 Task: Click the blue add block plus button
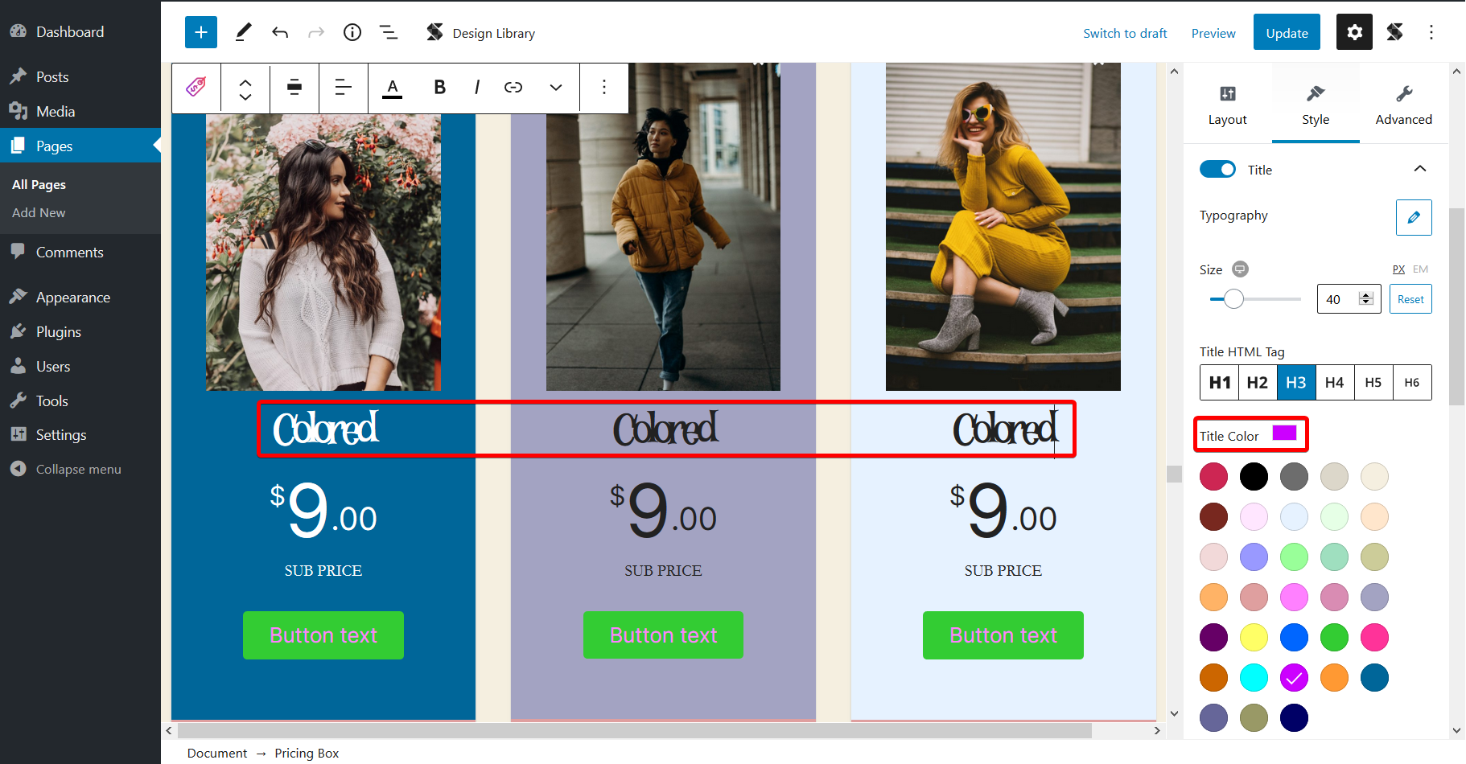pos(201,32)
